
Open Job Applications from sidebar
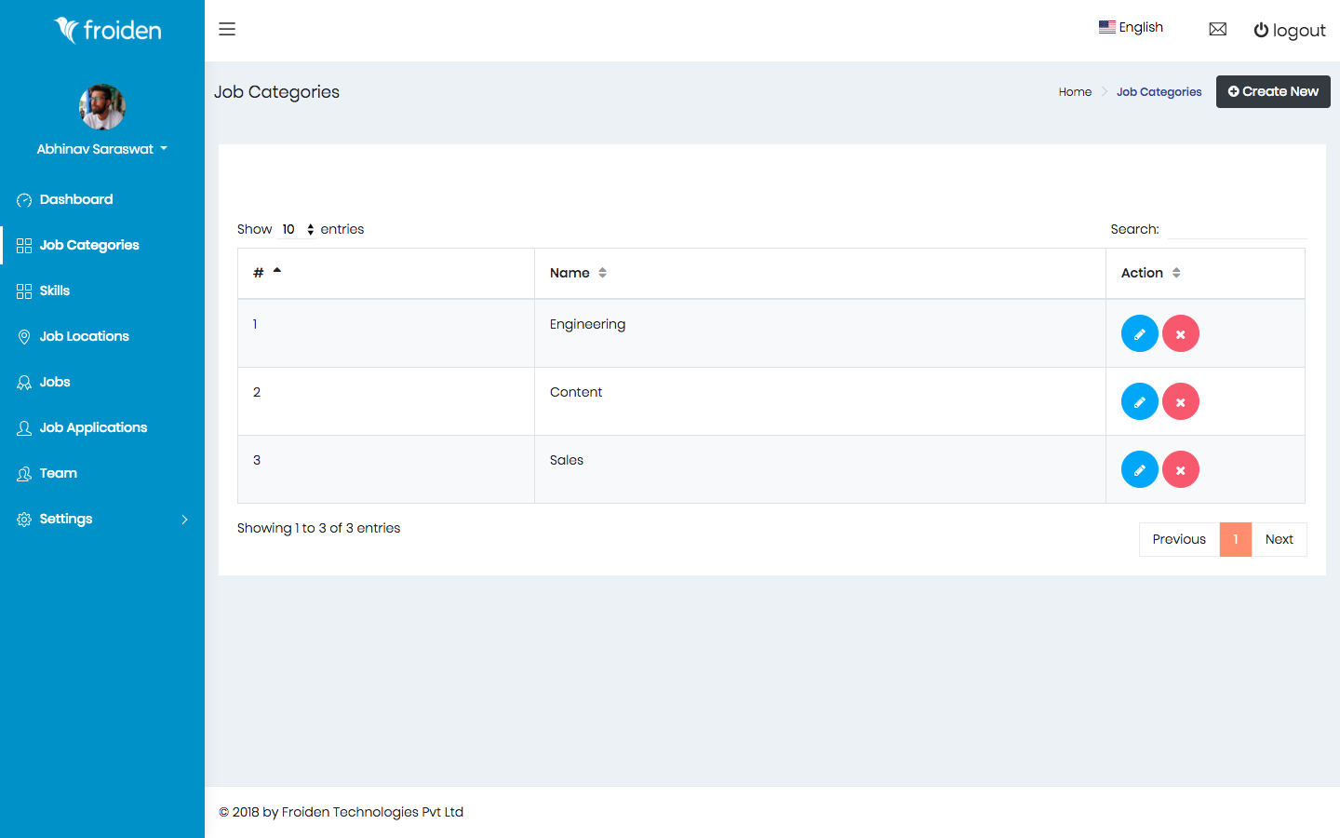pyautogui.click(x=93, y=427)
